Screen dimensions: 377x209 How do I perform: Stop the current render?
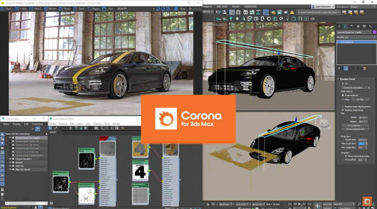click(180, 9)
